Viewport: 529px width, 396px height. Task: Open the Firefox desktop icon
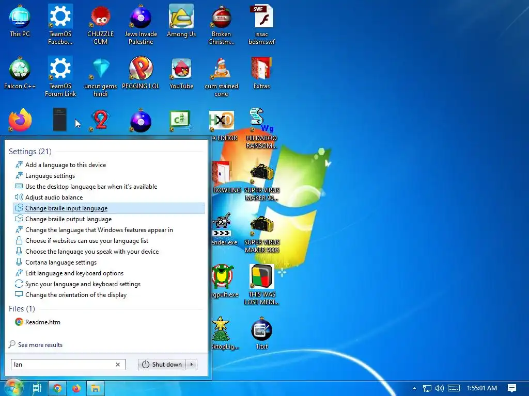[20, 120]
